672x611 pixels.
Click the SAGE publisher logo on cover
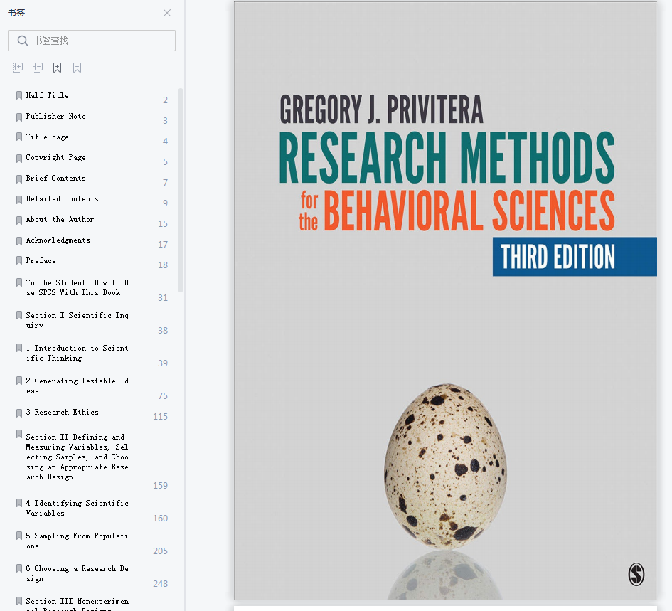pos(636,574)
